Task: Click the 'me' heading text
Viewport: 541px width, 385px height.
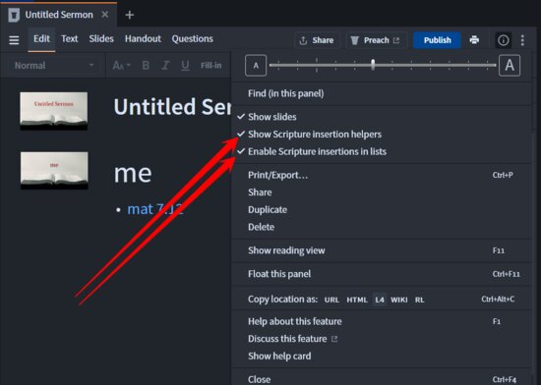Action: tap(133, 173)
